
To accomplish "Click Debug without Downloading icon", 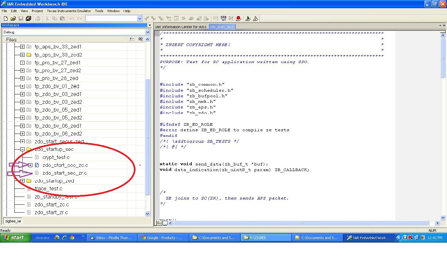I will pos(256,19).
